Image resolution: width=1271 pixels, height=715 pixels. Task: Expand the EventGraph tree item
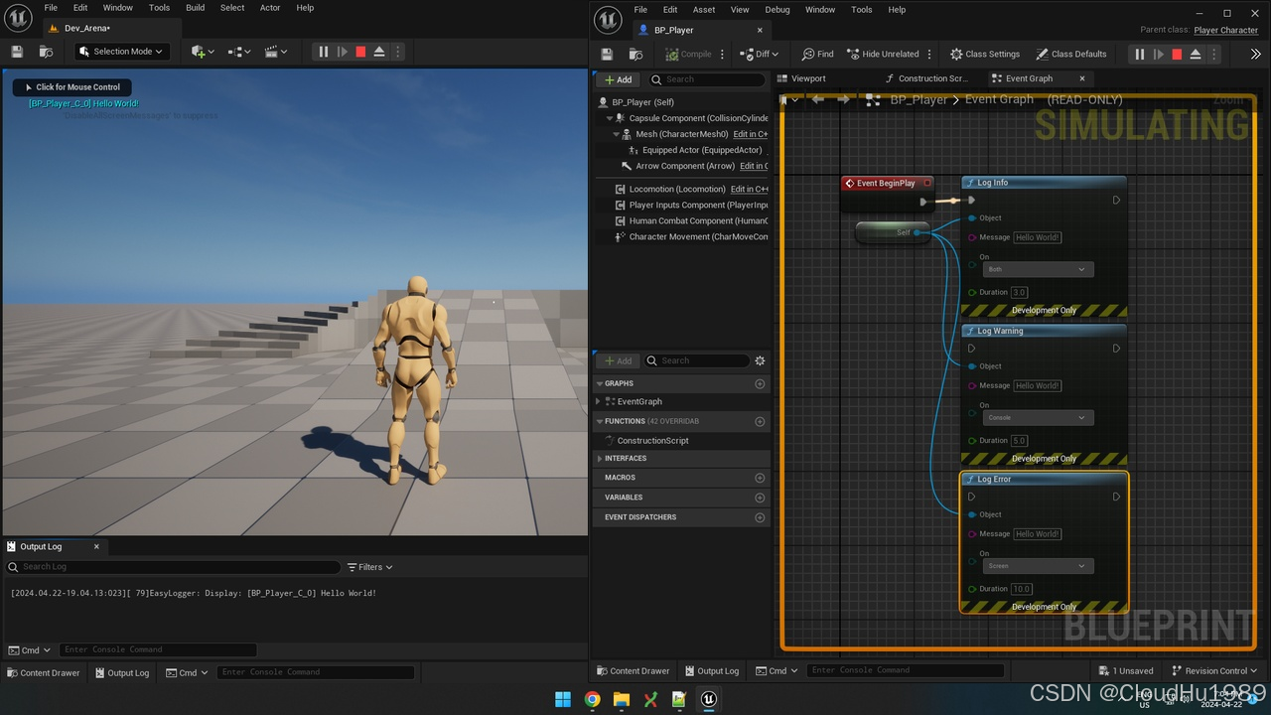(x=599, y=402)
